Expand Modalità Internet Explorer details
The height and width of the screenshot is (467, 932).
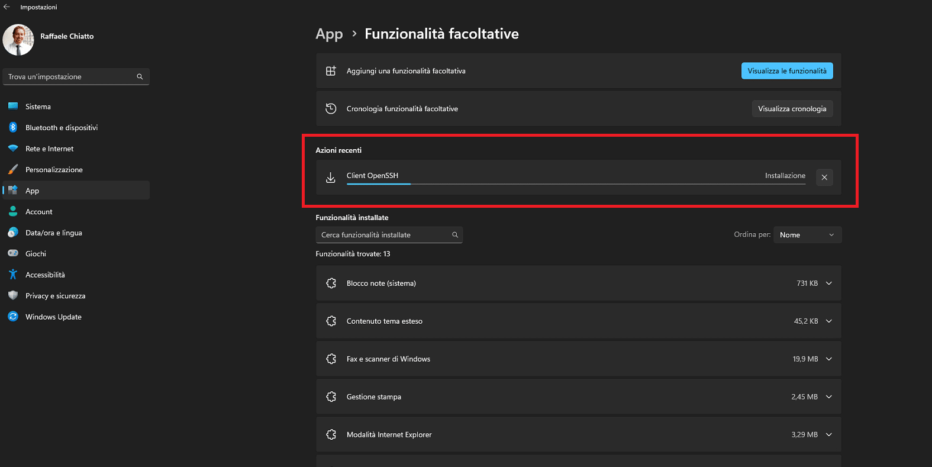pos(829,435)
